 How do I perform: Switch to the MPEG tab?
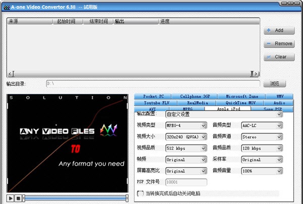(x=187, y=109)
